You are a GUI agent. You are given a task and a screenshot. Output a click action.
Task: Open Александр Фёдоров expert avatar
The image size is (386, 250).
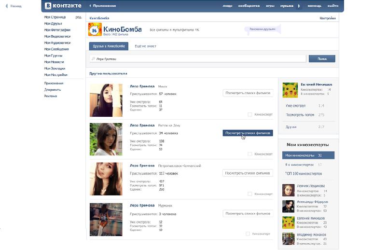coord(288,207)
